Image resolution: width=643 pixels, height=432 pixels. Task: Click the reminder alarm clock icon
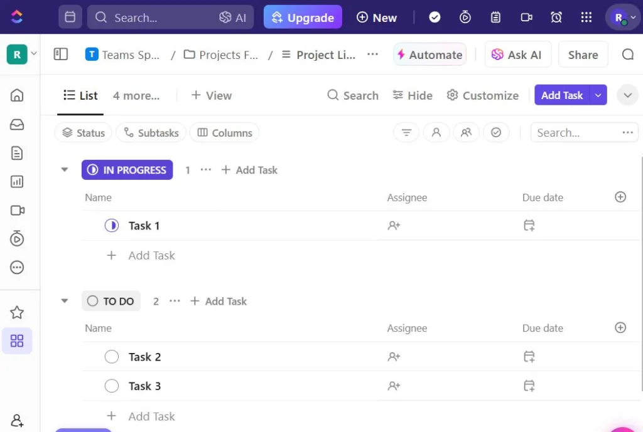point(556,18)
